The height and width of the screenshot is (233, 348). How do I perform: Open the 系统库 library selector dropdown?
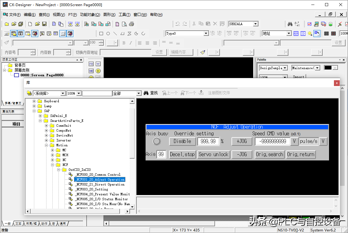tap(63, 93)
